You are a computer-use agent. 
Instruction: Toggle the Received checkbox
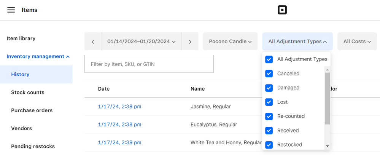[269, 131]
